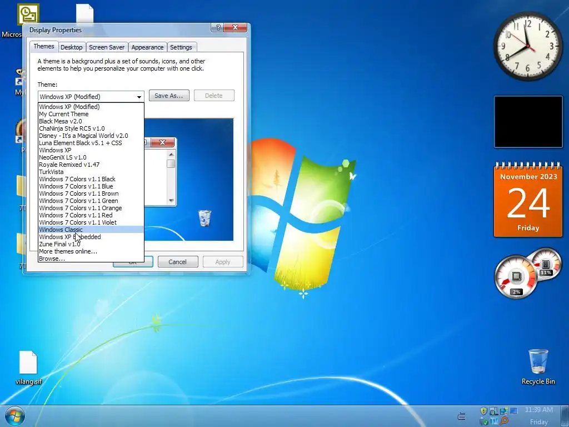Viewport: 569px width, 427px height.
Task: Click the Save As... button
Action: (169, 96)
